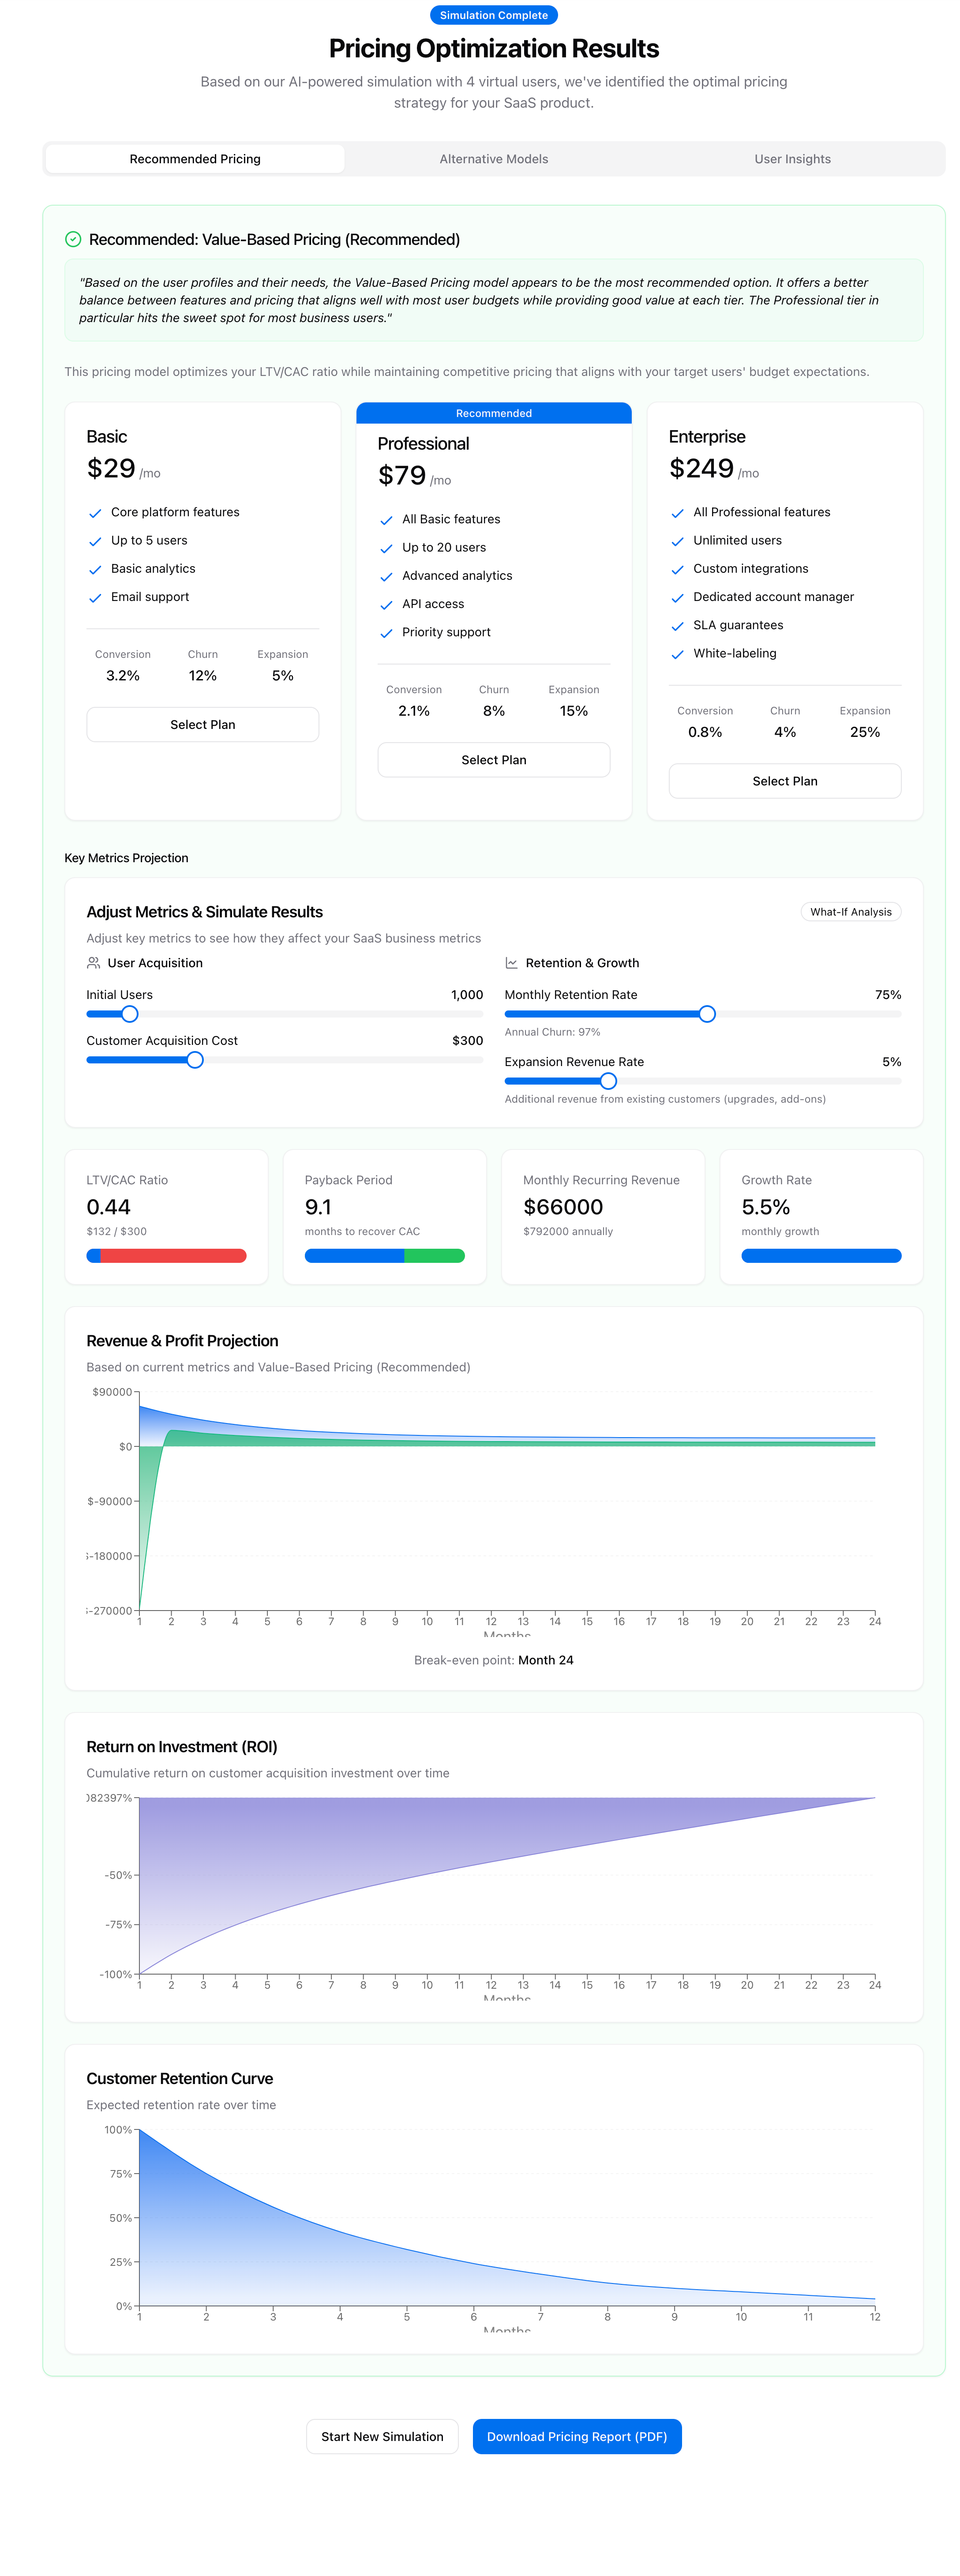Click the What-If Analysis badge

click(x=851, y=912)
